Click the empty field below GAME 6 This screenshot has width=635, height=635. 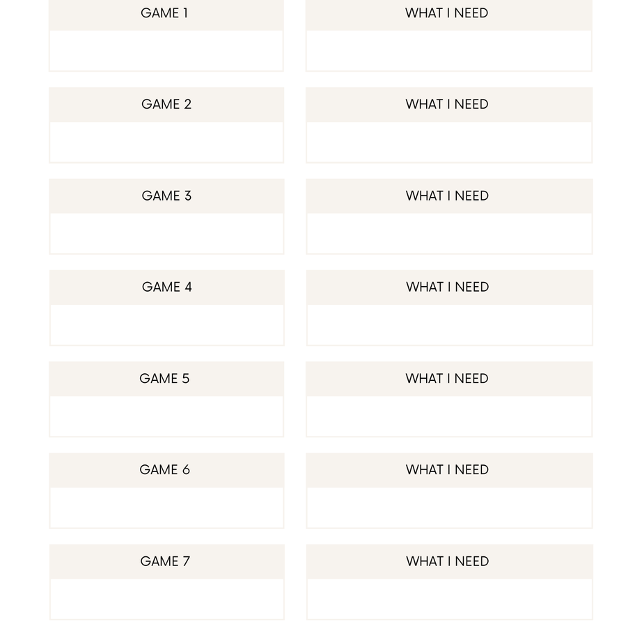166,507
